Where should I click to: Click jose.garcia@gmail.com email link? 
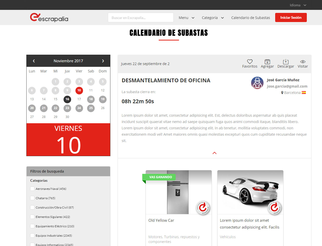point(287,86)
